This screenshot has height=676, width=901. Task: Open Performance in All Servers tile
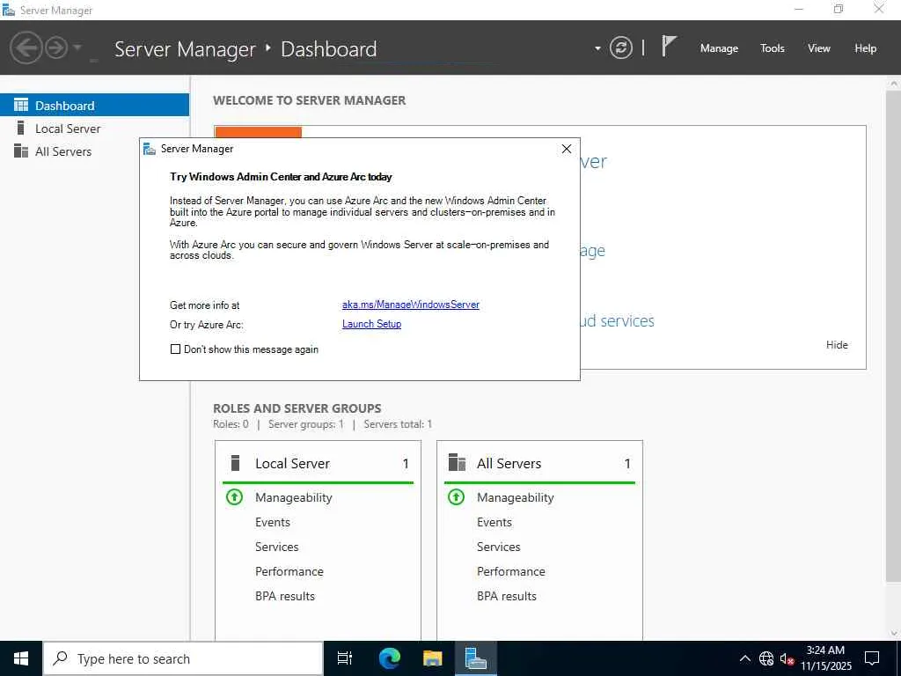click(511, 571)
